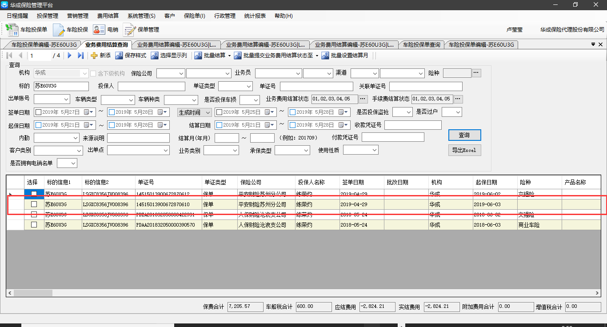
Task: Click the 导出Excel button
Action: 464,150
